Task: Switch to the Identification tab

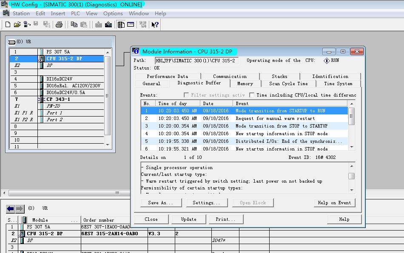Action: 330,76
